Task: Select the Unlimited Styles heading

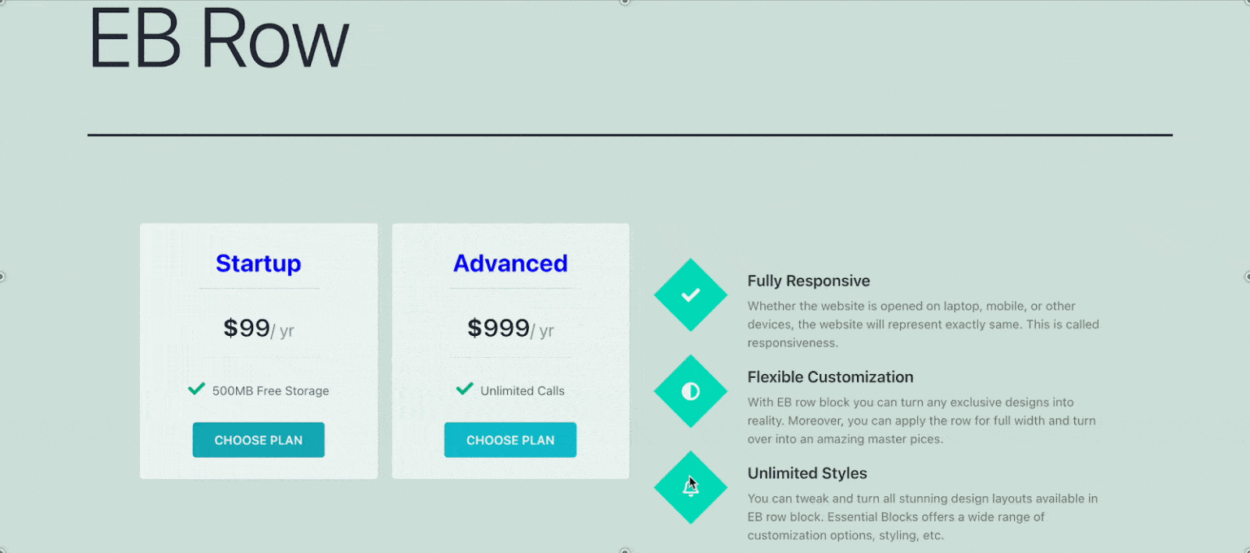Action: [x=807, y=473]
